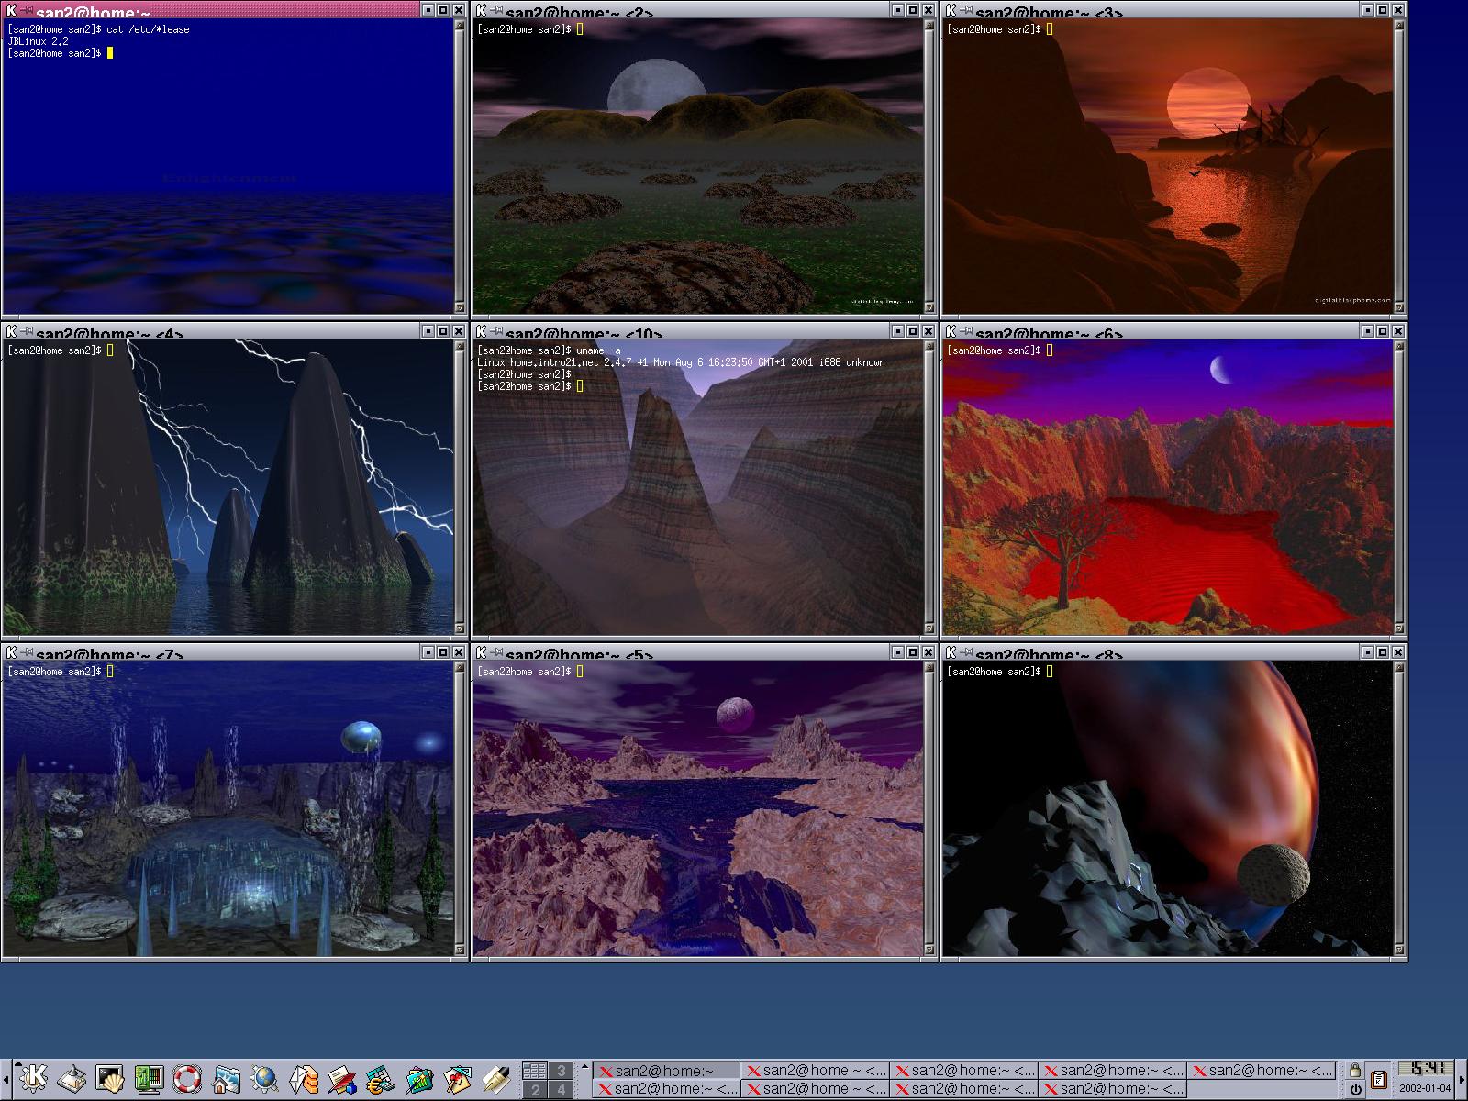This screenshot has height=1101, width=1468.
Task: Toggle sticky pin on terminal window <4>
Action: 26,331
